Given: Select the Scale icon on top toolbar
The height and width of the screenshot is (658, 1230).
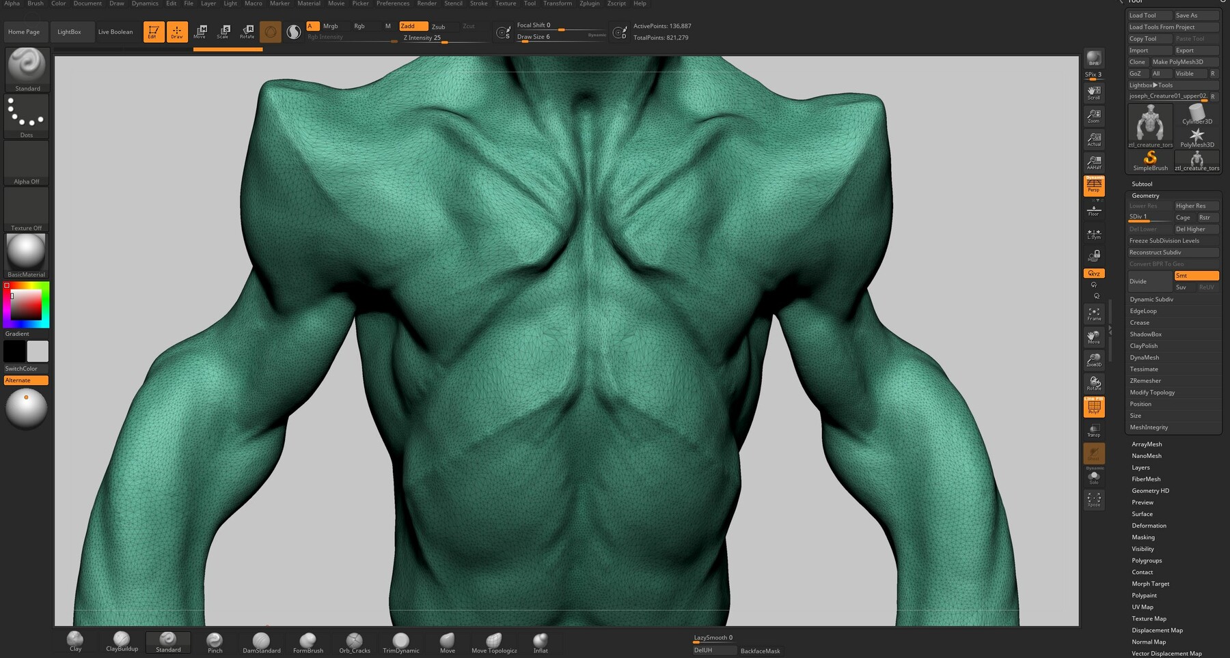Looking at the screenshot, I should 223,31.
